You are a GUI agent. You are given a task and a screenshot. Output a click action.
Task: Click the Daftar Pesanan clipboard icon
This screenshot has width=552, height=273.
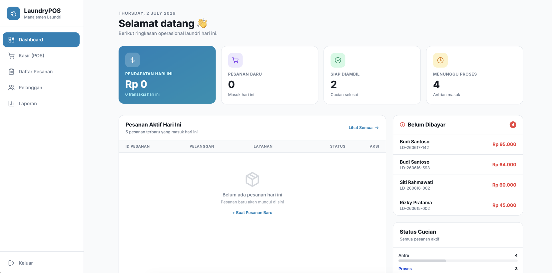pyautogui.click(x=11, y=72)
